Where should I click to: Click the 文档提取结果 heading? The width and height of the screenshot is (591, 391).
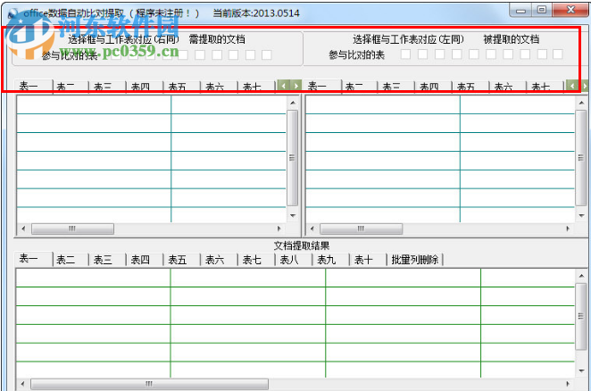click(x=302, y=245)
